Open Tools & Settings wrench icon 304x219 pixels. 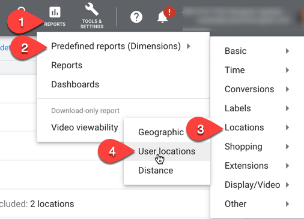tap(92, 9)
